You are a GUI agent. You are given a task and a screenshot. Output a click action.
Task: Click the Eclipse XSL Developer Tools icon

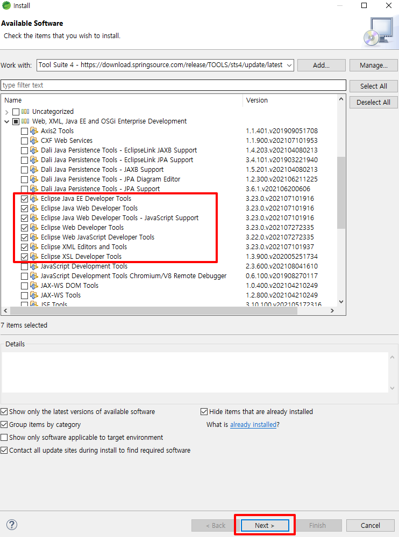(34, 257)
